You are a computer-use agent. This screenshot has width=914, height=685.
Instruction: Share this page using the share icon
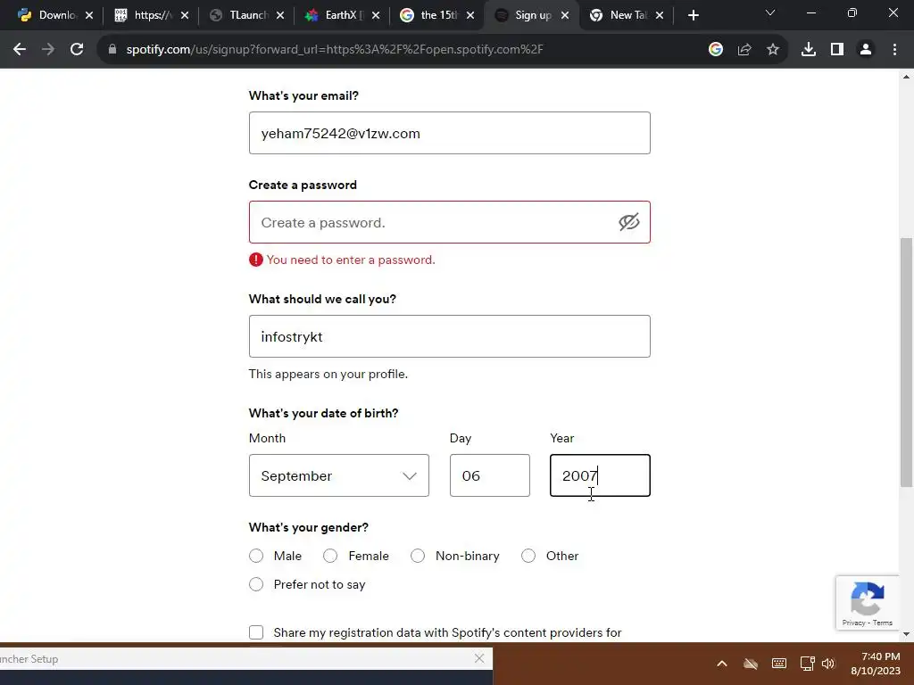pyautogui.click(x=744, y=50)
